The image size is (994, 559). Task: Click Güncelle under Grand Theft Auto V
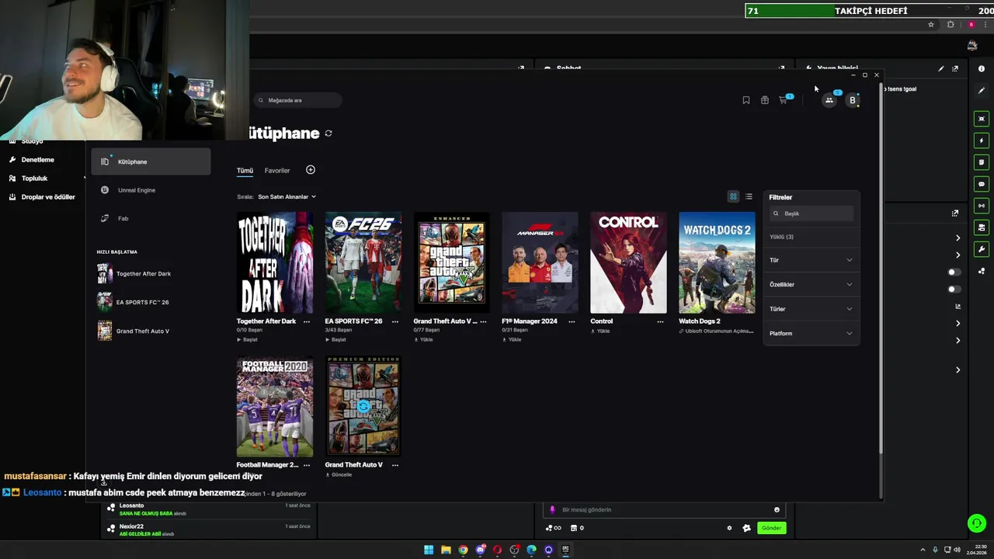click(340, 474)
